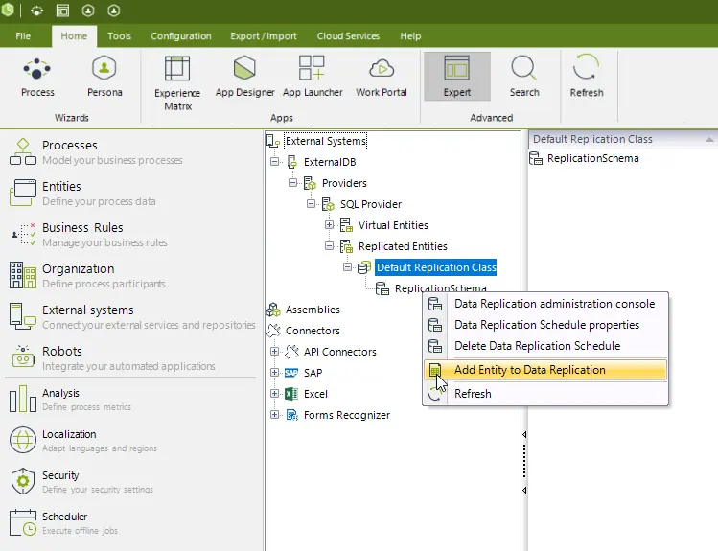Open the Cloud Services tab
718x551 pixels.
click(x=348, y=36)
